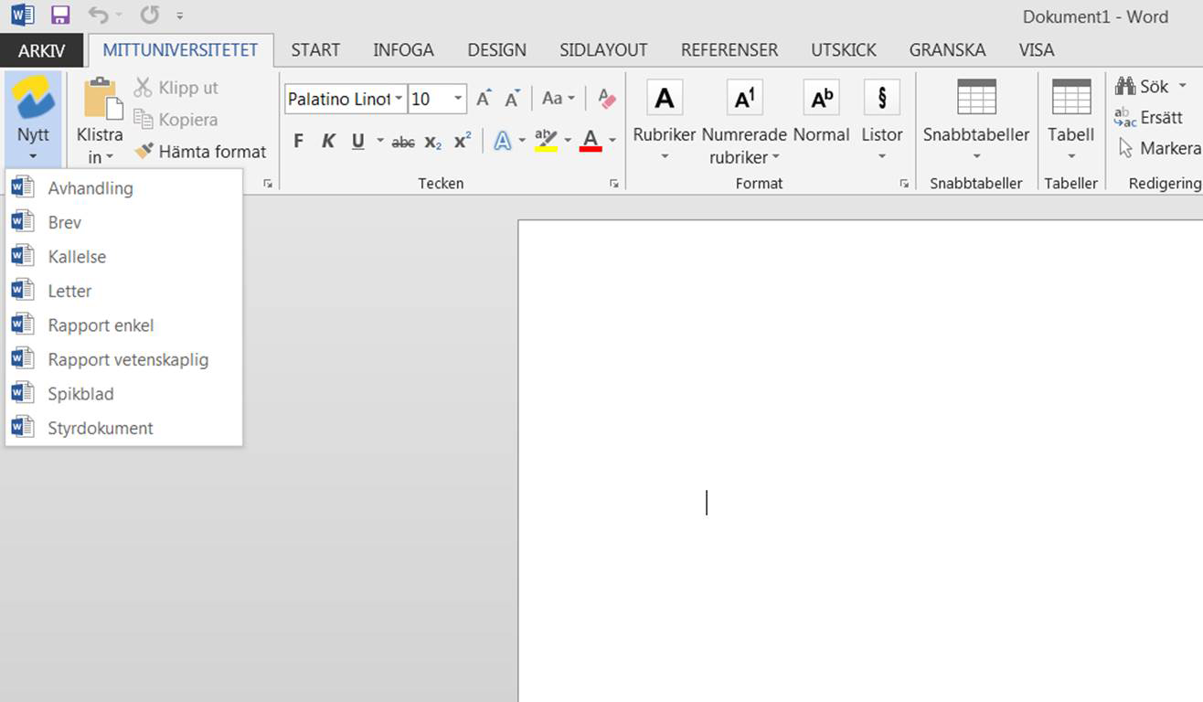Toggle underline with the U button

pyautogui.click(x=357, y=142)
